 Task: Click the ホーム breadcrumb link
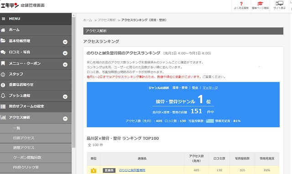point(88,20)
